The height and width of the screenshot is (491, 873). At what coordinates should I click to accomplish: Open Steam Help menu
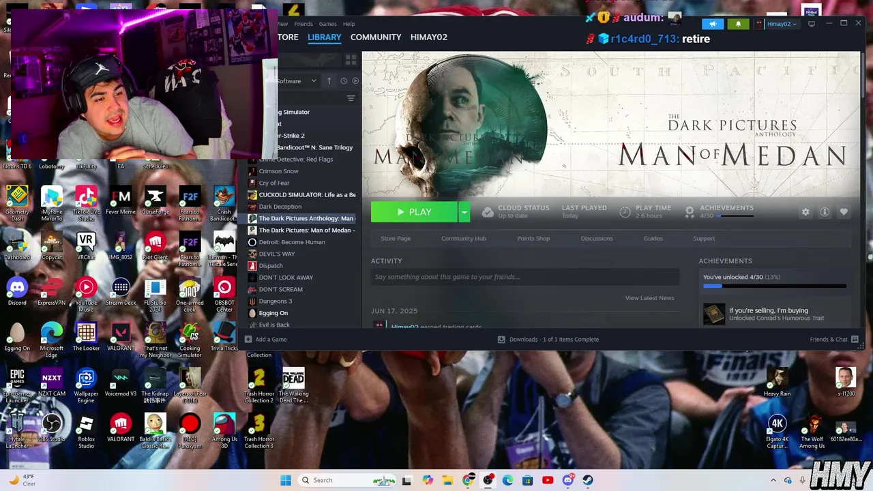click(349, 24)
